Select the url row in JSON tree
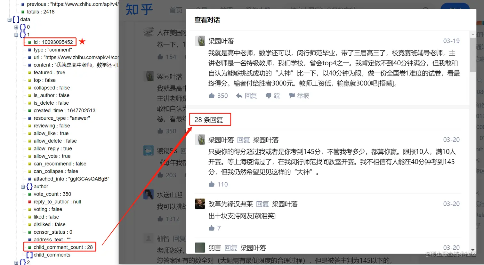The height and width of the screenshot is (265, 484). (73, 57)
